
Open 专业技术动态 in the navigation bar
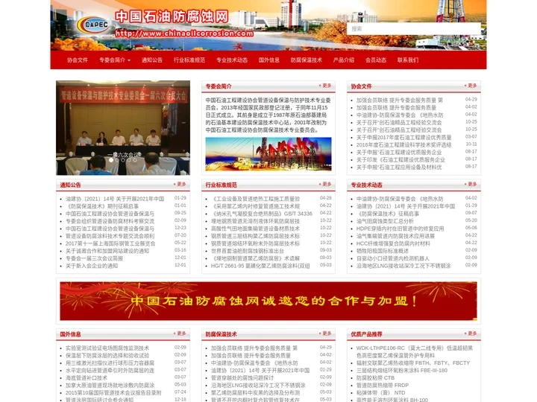point(232,60)
